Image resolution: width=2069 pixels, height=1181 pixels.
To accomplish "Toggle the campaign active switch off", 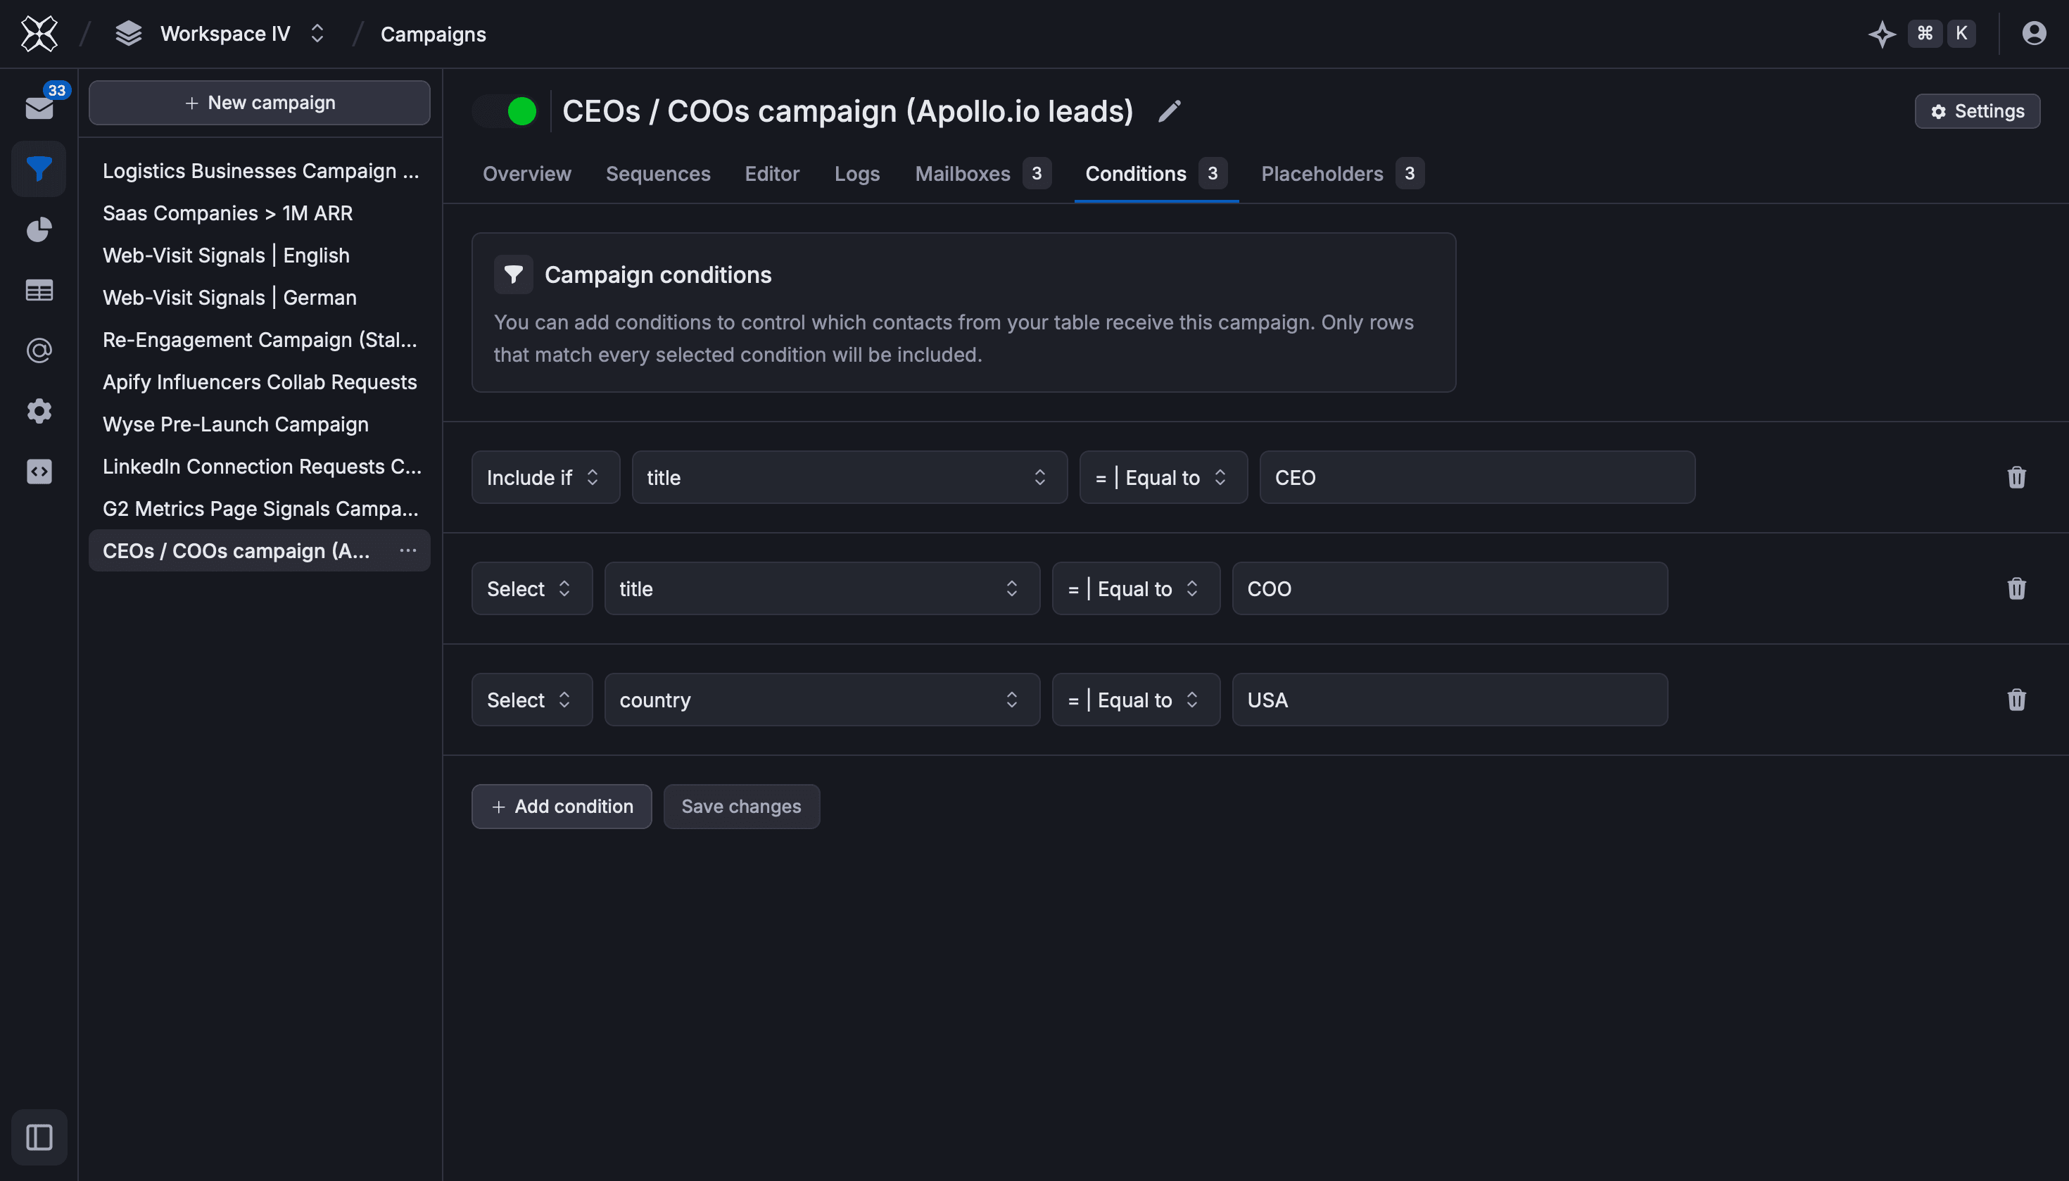I will pyautogui.click(x=507, y=111).
